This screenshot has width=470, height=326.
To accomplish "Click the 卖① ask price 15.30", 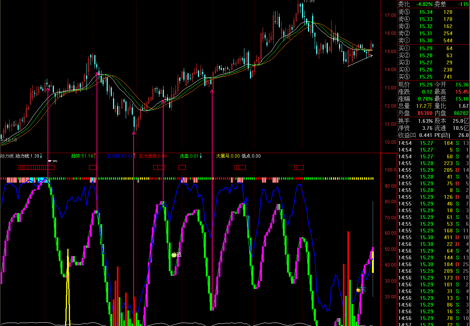I will point(426,40).
